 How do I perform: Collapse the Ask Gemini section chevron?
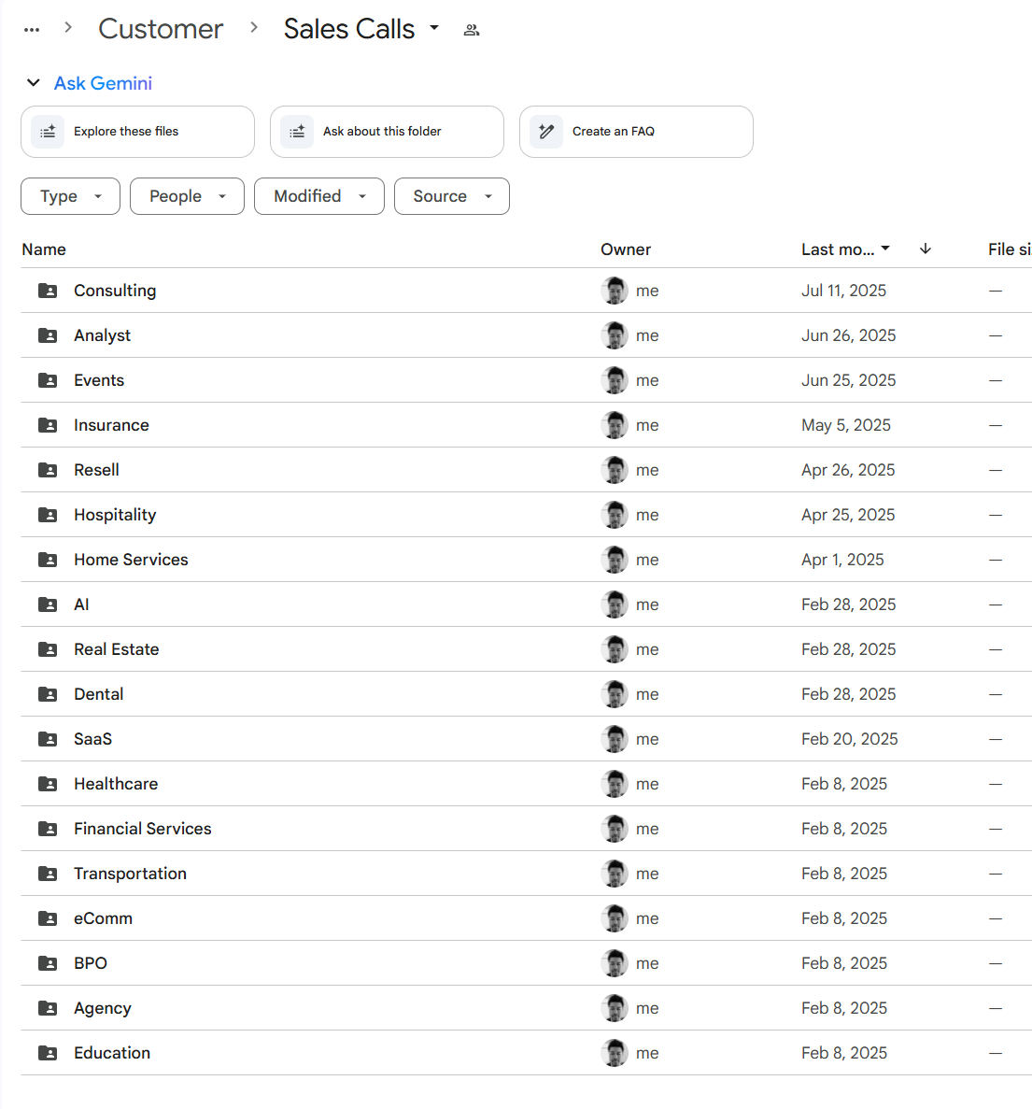click(34, 83)
